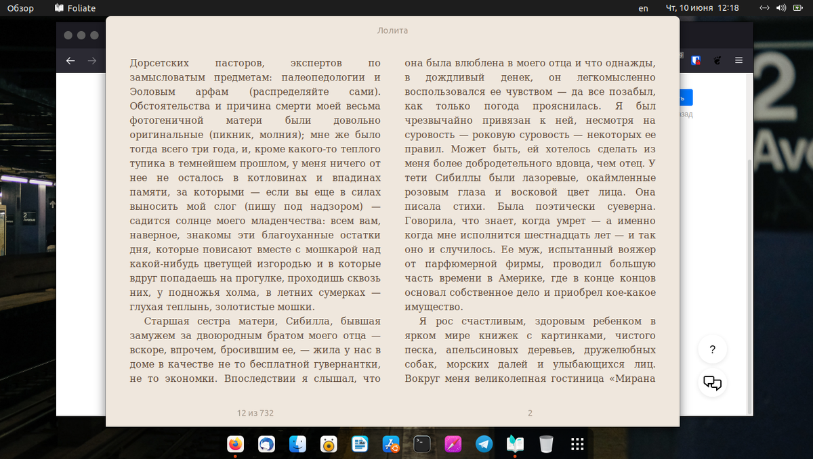Open the Files manager dock icon
Viewport: 813px width, 459px height.
(x=297, y=444)
